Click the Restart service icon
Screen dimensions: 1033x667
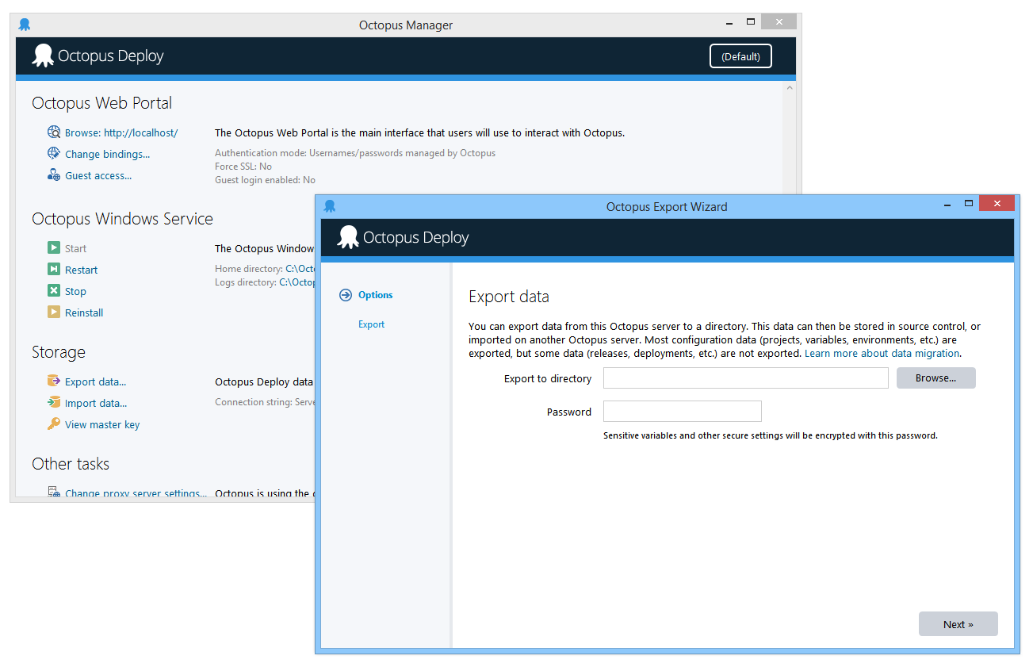click(x=52, y=270)
